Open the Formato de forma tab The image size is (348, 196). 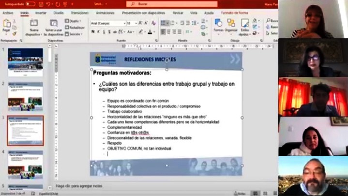(234, 13)
